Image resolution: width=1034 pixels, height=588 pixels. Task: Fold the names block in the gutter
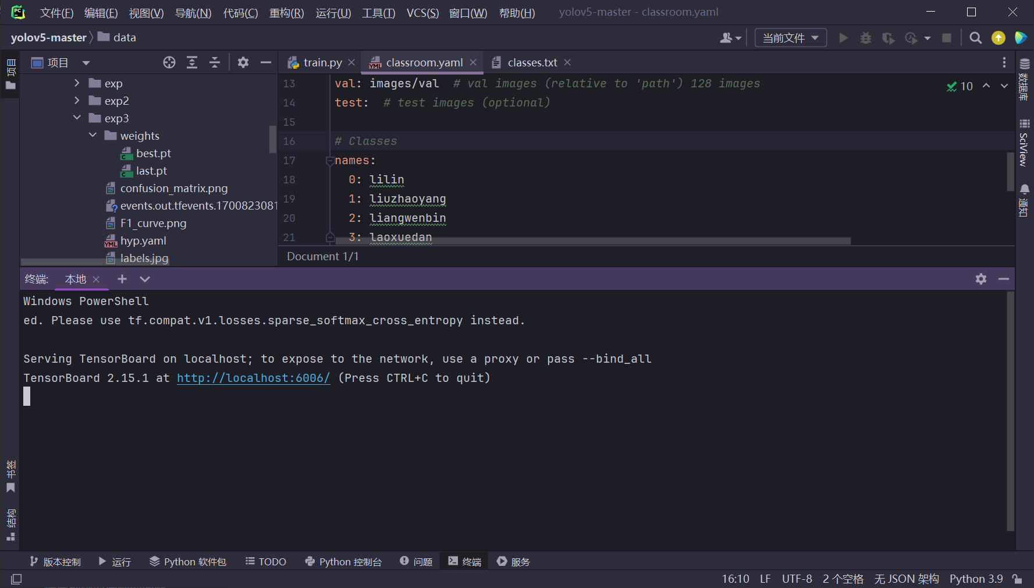(330, 161)
